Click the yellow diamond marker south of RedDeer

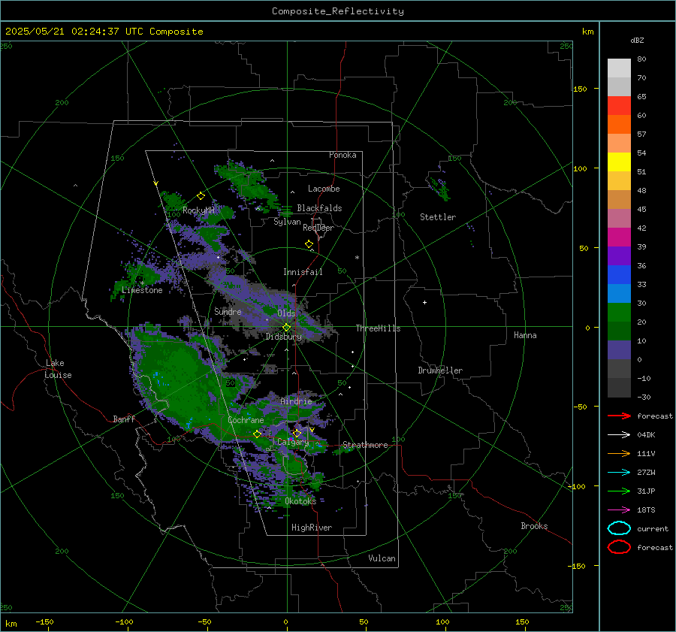(309, 244)
